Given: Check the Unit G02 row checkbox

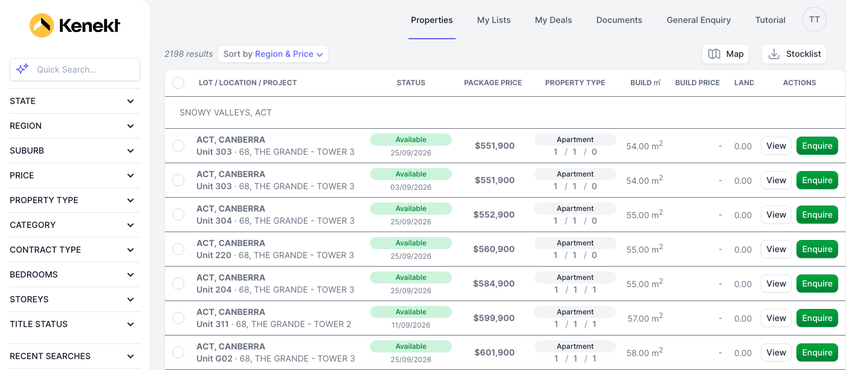Looking at the screenshot, I should pyautogui.click(x=178, y=352).
